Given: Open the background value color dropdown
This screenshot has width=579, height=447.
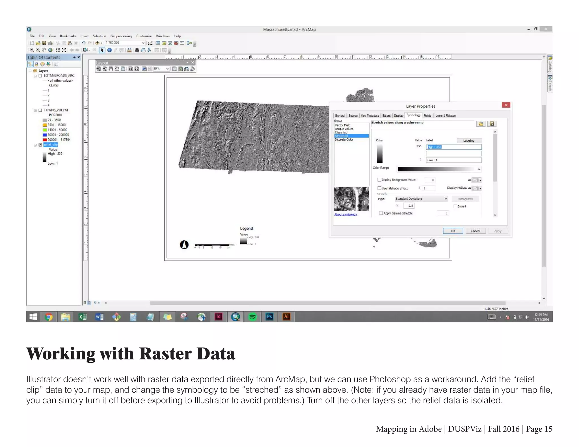Looking at the screenshot, I should (480, 180).
